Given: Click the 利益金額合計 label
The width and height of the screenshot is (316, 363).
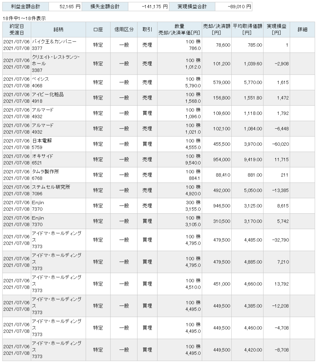Looking at the screenshot, I should point(26,7).
